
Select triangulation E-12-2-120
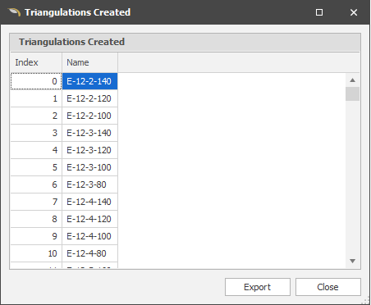(89, 98)
